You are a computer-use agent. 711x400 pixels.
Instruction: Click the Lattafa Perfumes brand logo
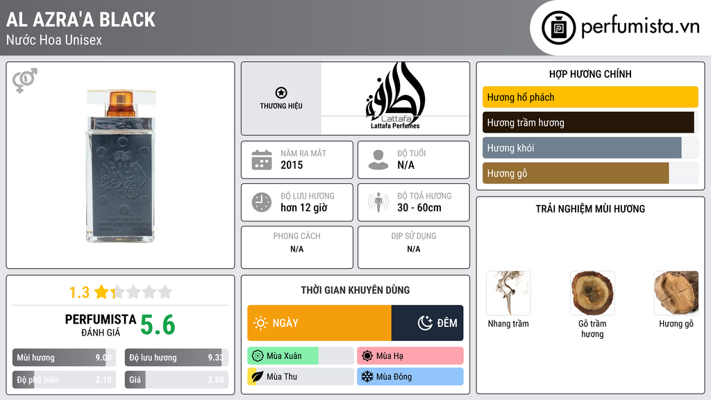click(394, 97)
